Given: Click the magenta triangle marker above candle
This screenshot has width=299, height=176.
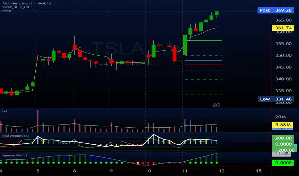Looking at the screenshot, I should click(80, 47).
